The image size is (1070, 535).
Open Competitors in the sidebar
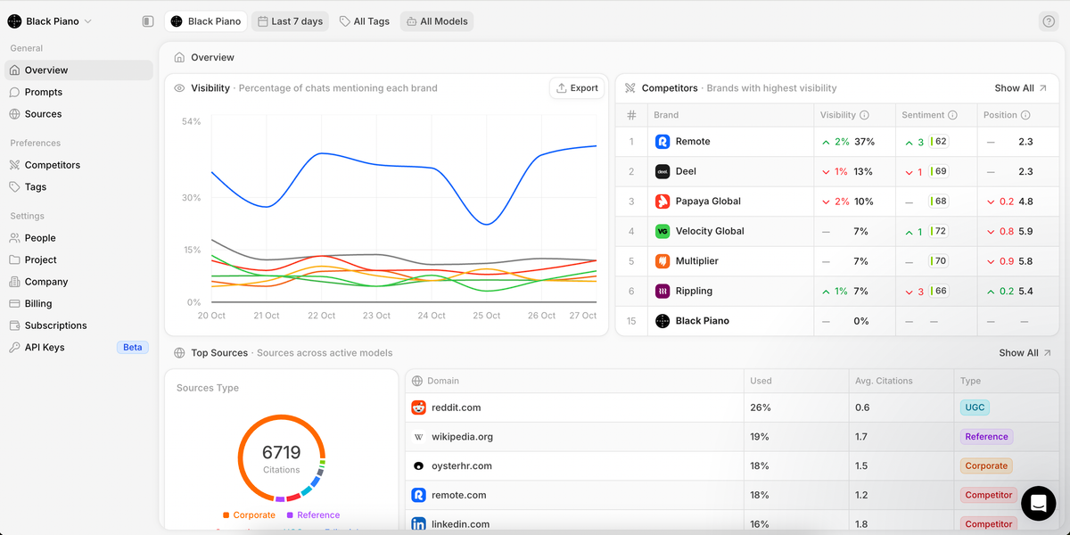tap(78, 165)
